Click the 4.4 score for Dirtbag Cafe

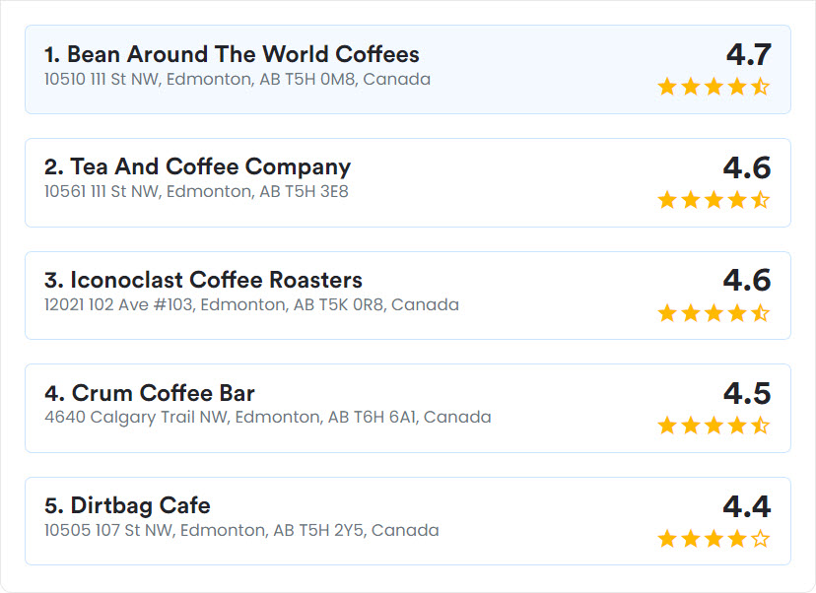(747, 506)
